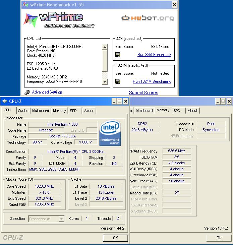Click the Code Name value 'Prescott'

46,130
